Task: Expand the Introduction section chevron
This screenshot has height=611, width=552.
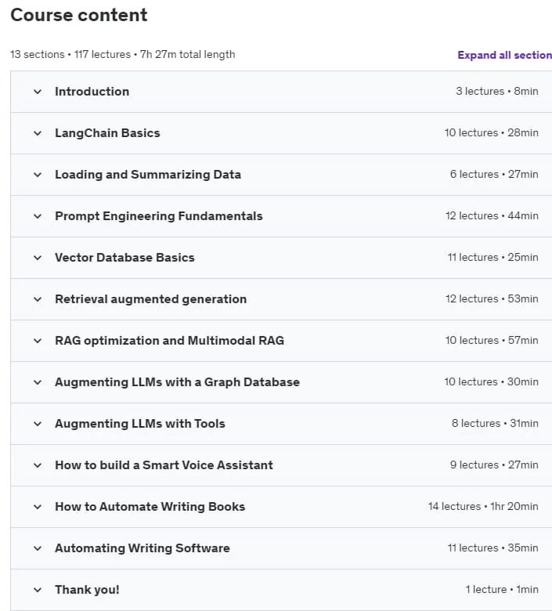Action: click(38, 92)
